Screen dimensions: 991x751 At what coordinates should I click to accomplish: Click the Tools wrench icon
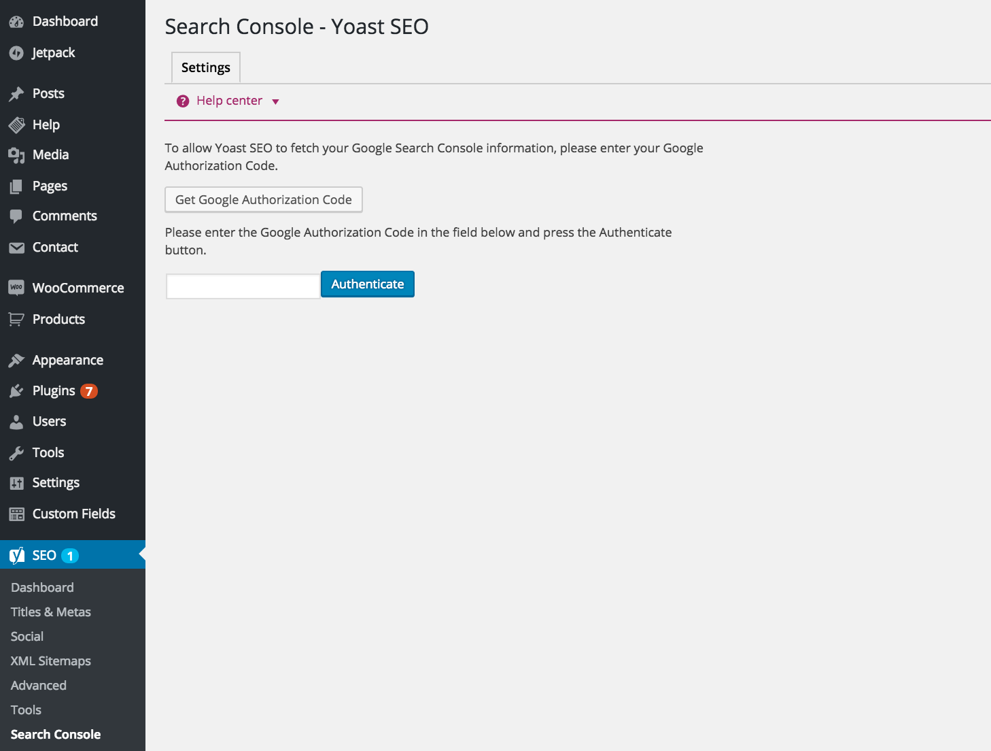[16, 453]
